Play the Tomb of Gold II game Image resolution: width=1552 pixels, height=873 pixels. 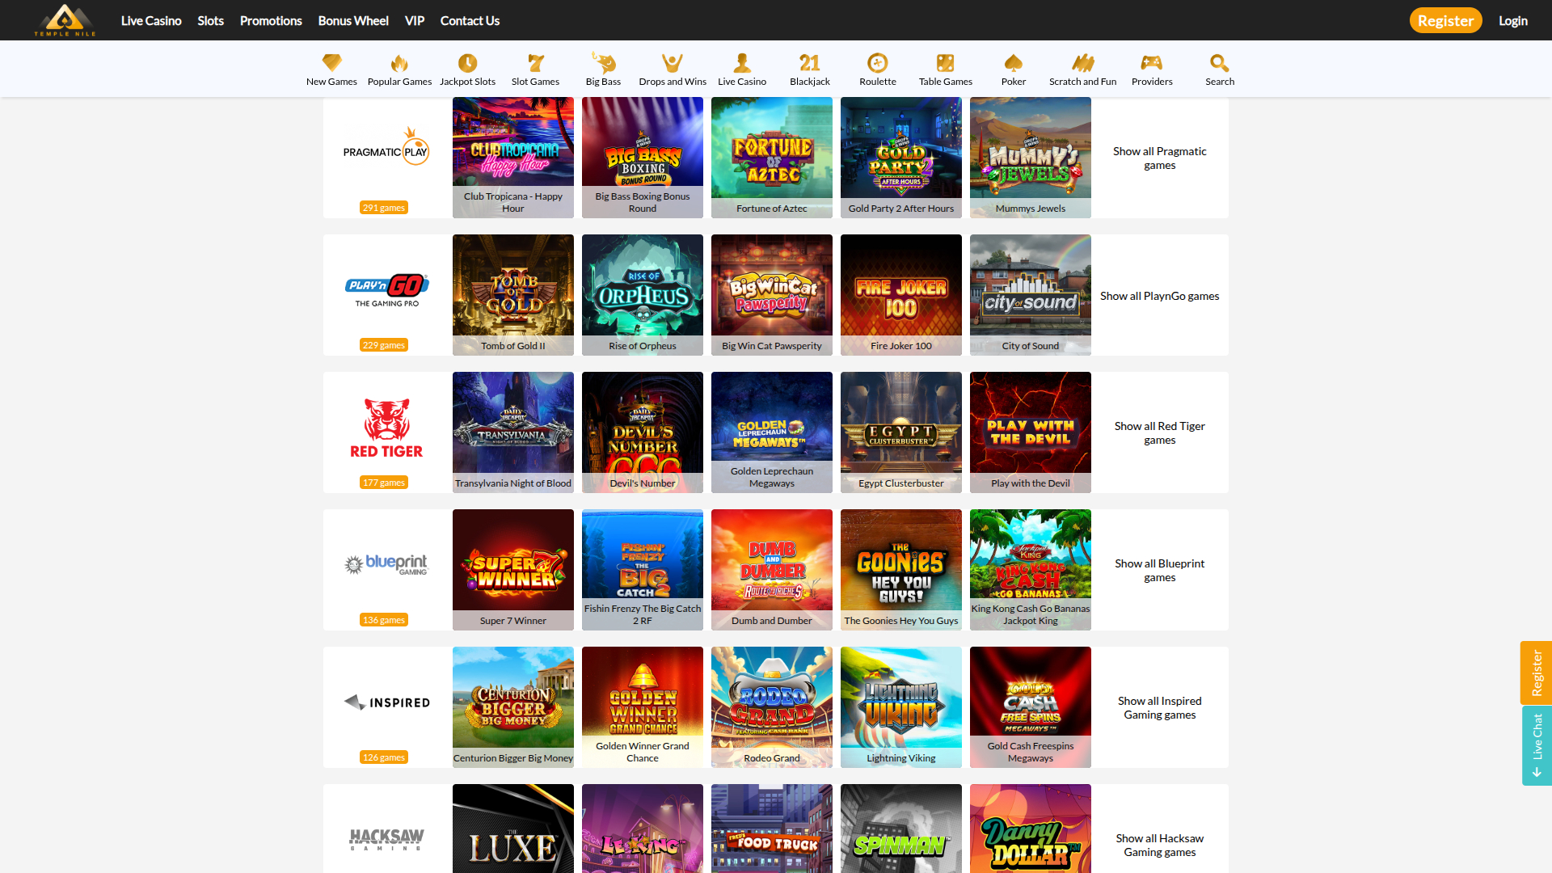pos(512,294)
